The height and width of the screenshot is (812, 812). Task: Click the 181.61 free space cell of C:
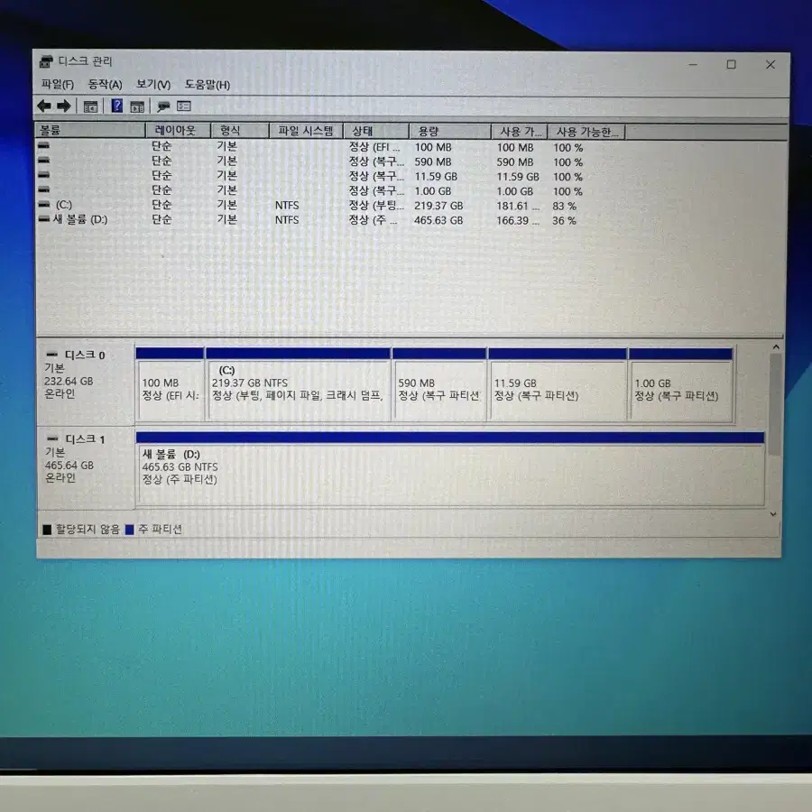(x=518, y=206)
